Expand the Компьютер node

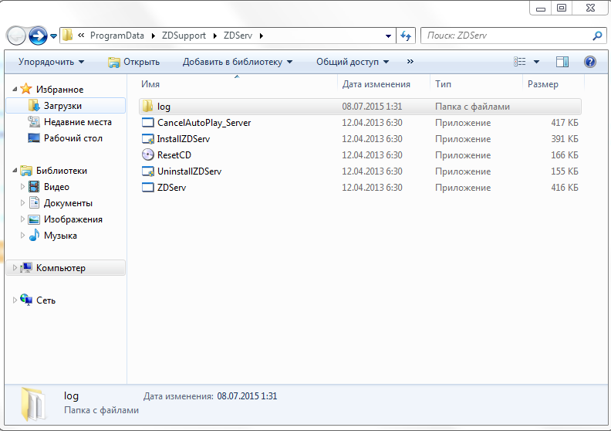point(15,267)
